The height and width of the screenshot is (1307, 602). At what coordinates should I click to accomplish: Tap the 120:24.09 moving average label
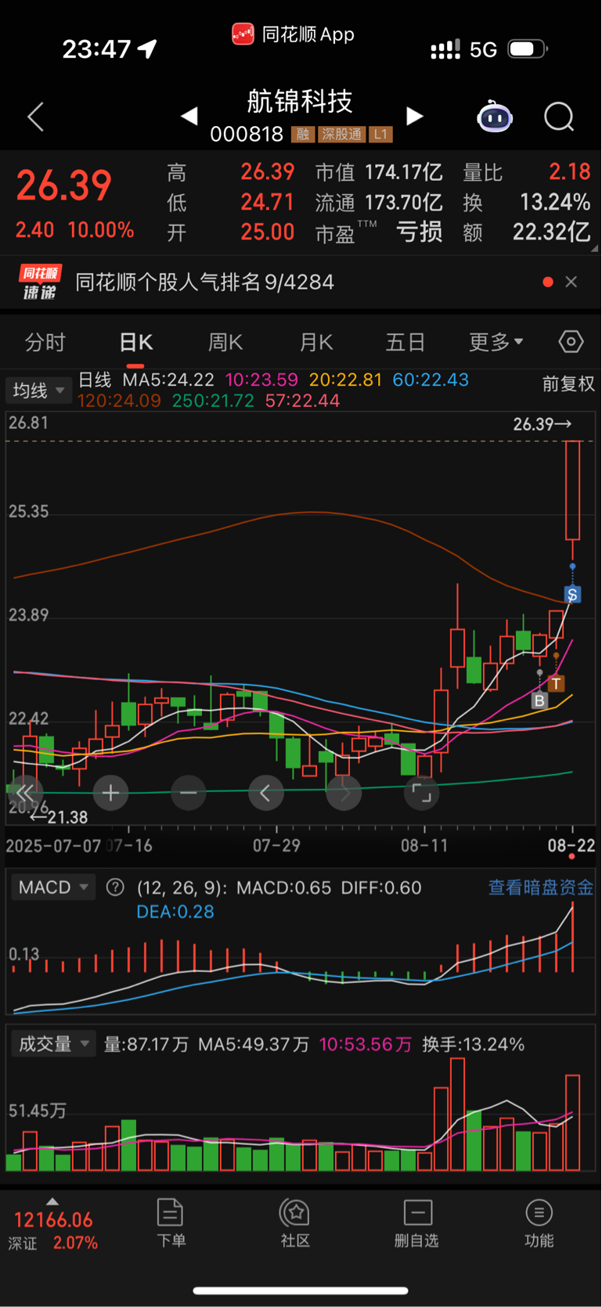point(119,401)
